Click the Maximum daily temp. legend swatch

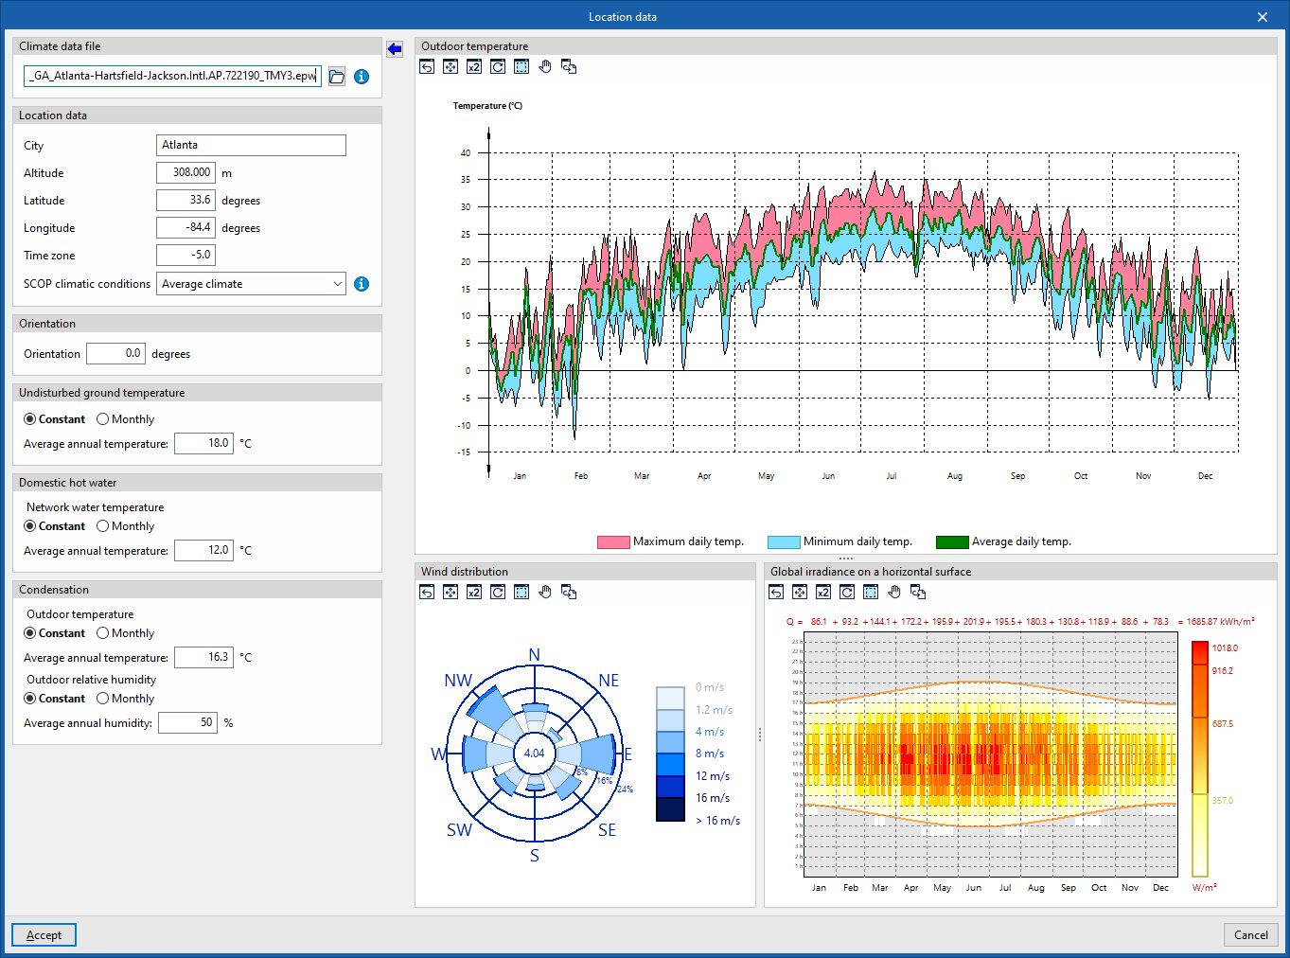tap(613, 541)
